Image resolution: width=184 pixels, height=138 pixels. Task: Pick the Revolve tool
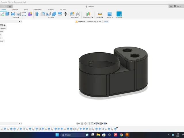point(13,14)
